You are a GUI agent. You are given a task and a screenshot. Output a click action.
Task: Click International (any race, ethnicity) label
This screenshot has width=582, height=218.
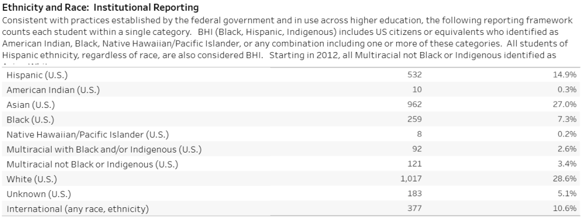[x=78, y=209]
